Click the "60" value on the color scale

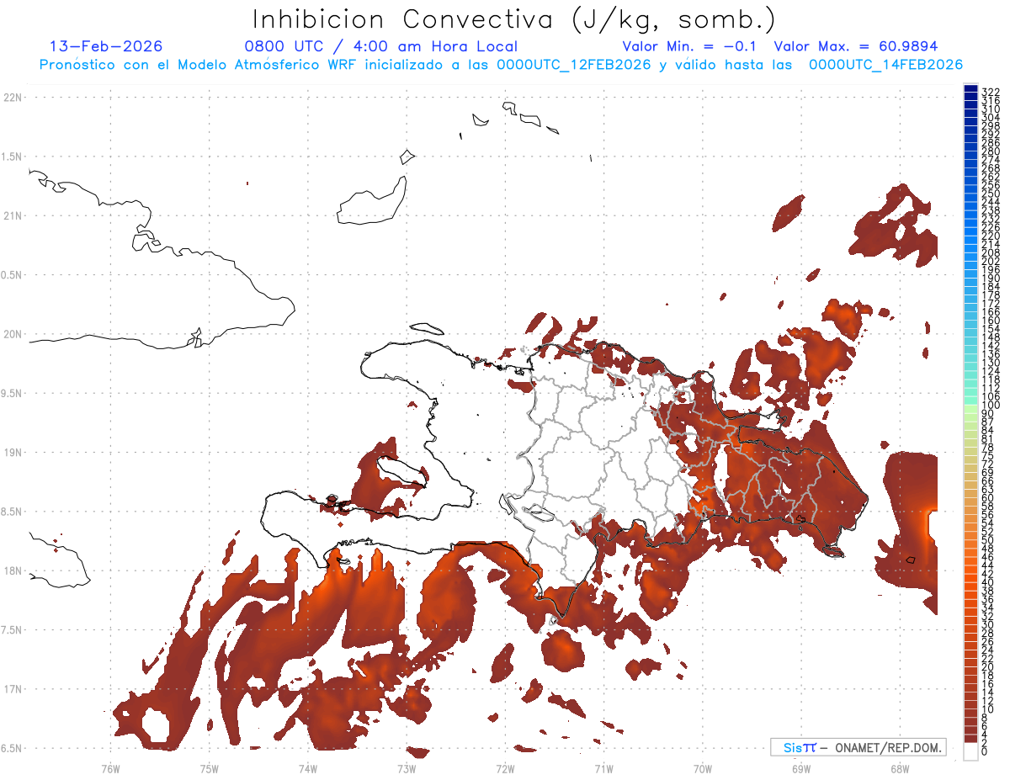[x=988, y=498]
